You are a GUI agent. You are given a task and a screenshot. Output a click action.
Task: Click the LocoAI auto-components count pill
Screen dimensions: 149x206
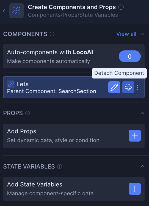tap(130, 56)
